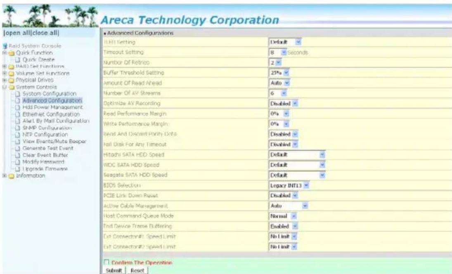
Task: Click the Volume Set Functions folder icon
Action: [x=11, y=74]
